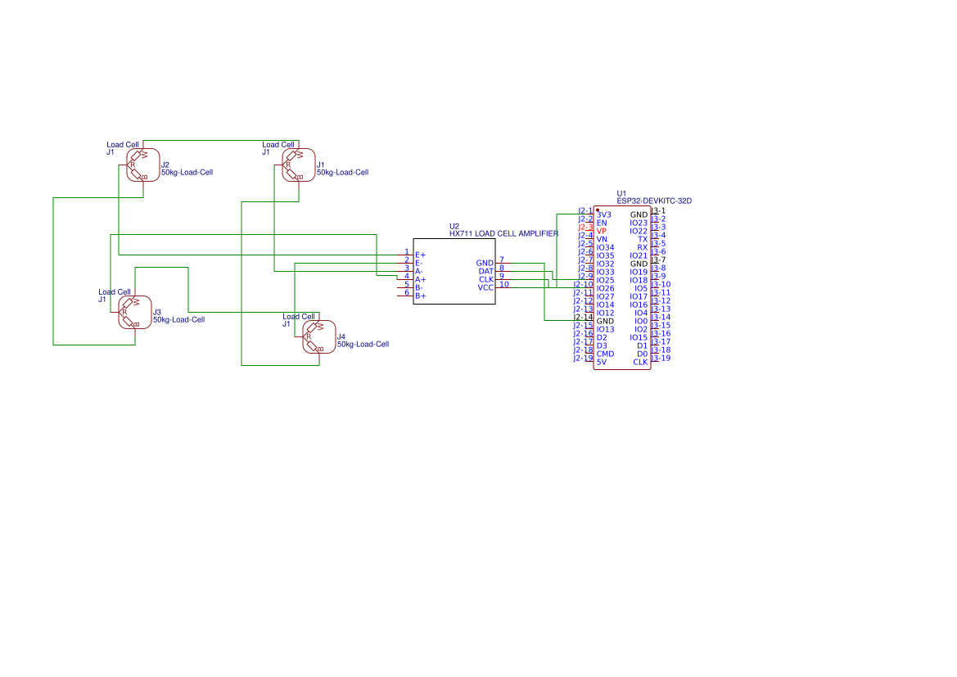
Task: Click the CLK pin of the HX711
Action: (486, 278)
